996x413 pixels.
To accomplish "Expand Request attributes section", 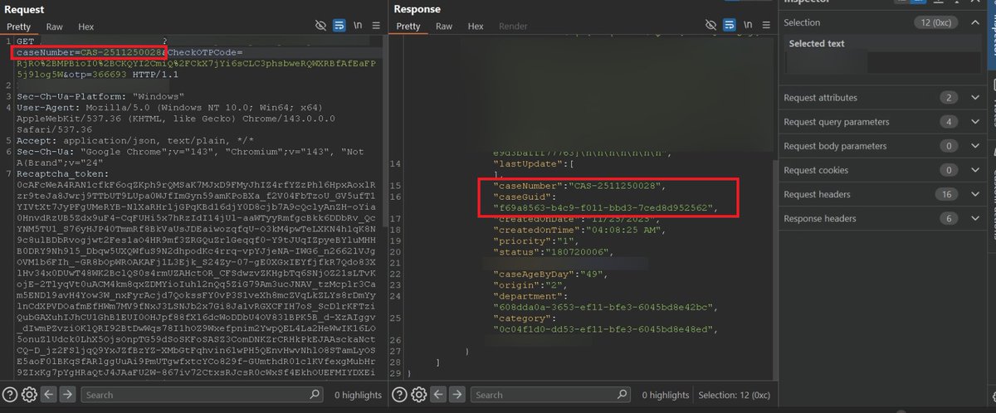I will pos(974,98).
